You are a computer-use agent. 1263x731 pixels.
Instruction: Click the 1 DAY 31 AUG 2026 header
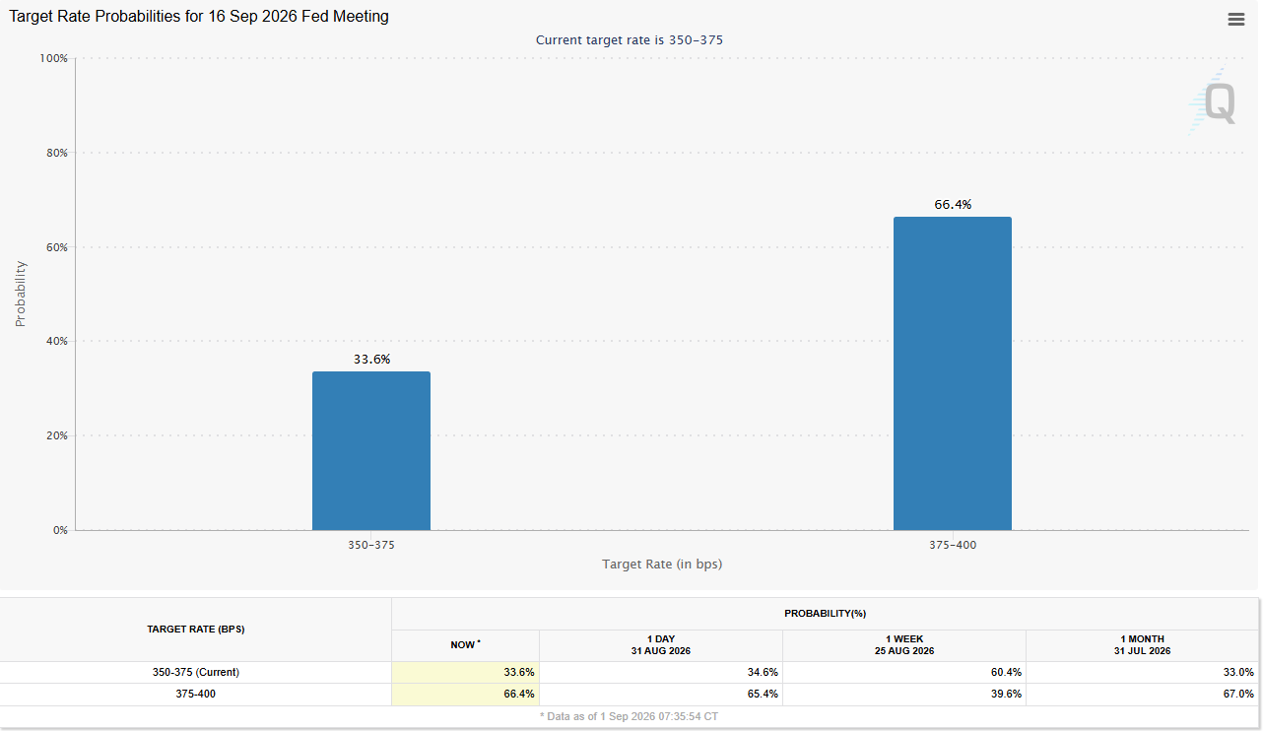coord(661,644)
